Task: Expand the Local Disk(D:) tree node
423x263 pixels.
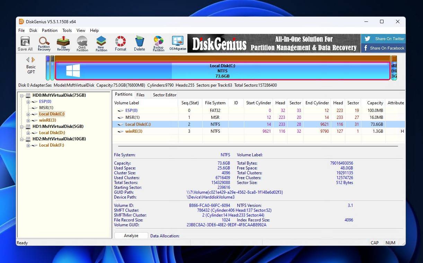Action: coord(28,133)
